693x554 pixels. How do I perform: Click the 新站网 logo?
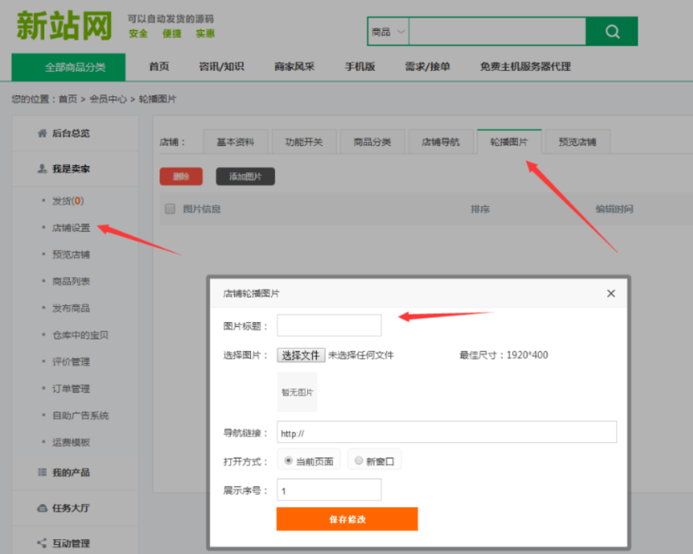(64, 25)
